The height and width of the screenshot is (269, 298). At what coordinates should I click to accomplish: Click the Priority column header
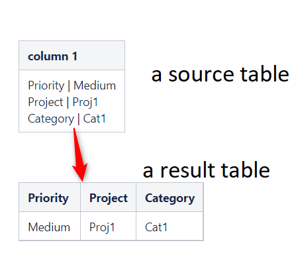point(50,197)
